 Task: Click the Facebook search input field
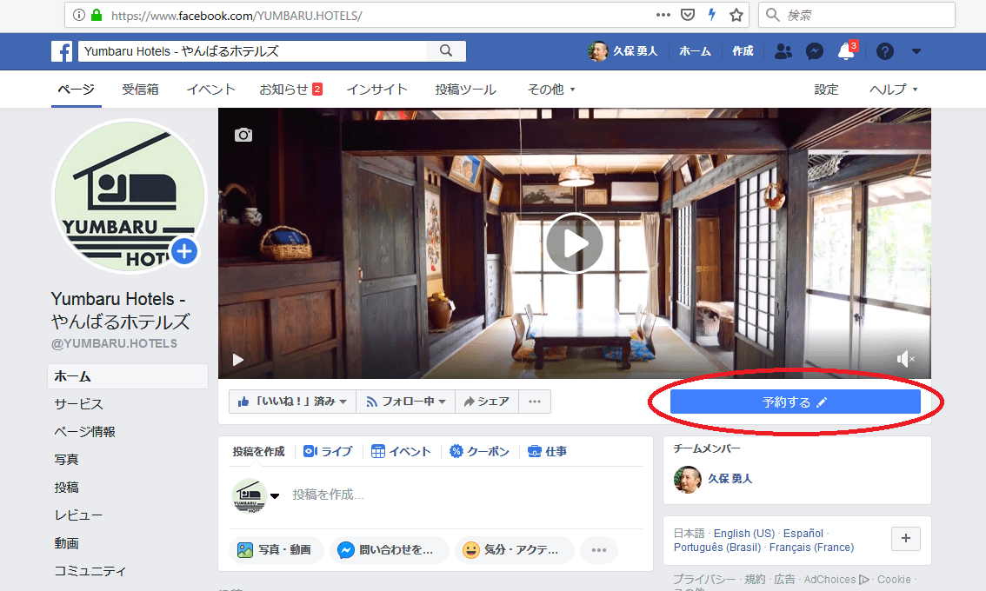(x=253, y=51)
